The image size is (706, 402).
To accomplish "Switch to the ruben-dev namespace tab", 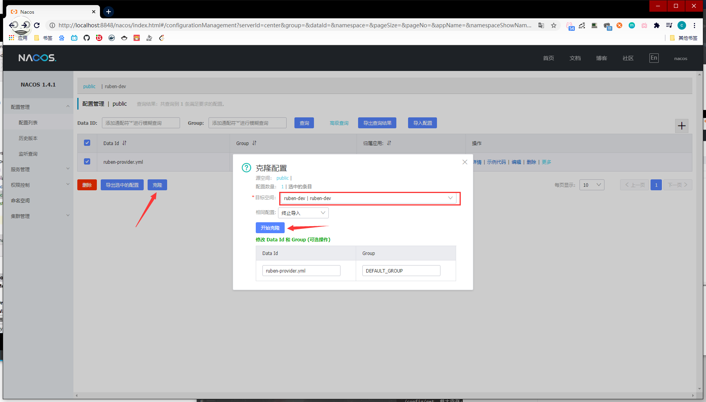I will [x=115, y=87].
